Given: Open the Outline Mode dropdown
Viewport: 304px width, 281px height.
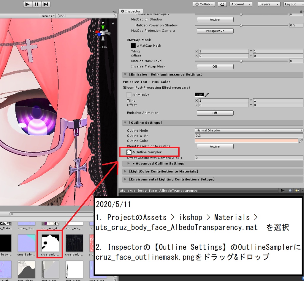Looking at the screenshot, I should 249,130.
